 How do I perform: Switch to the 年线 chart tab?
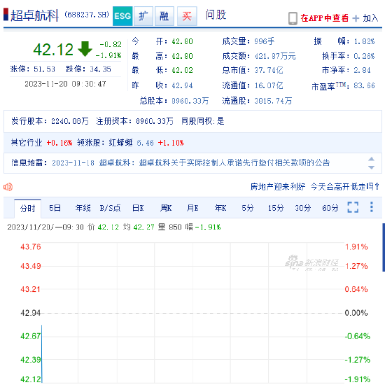[83, 208]
